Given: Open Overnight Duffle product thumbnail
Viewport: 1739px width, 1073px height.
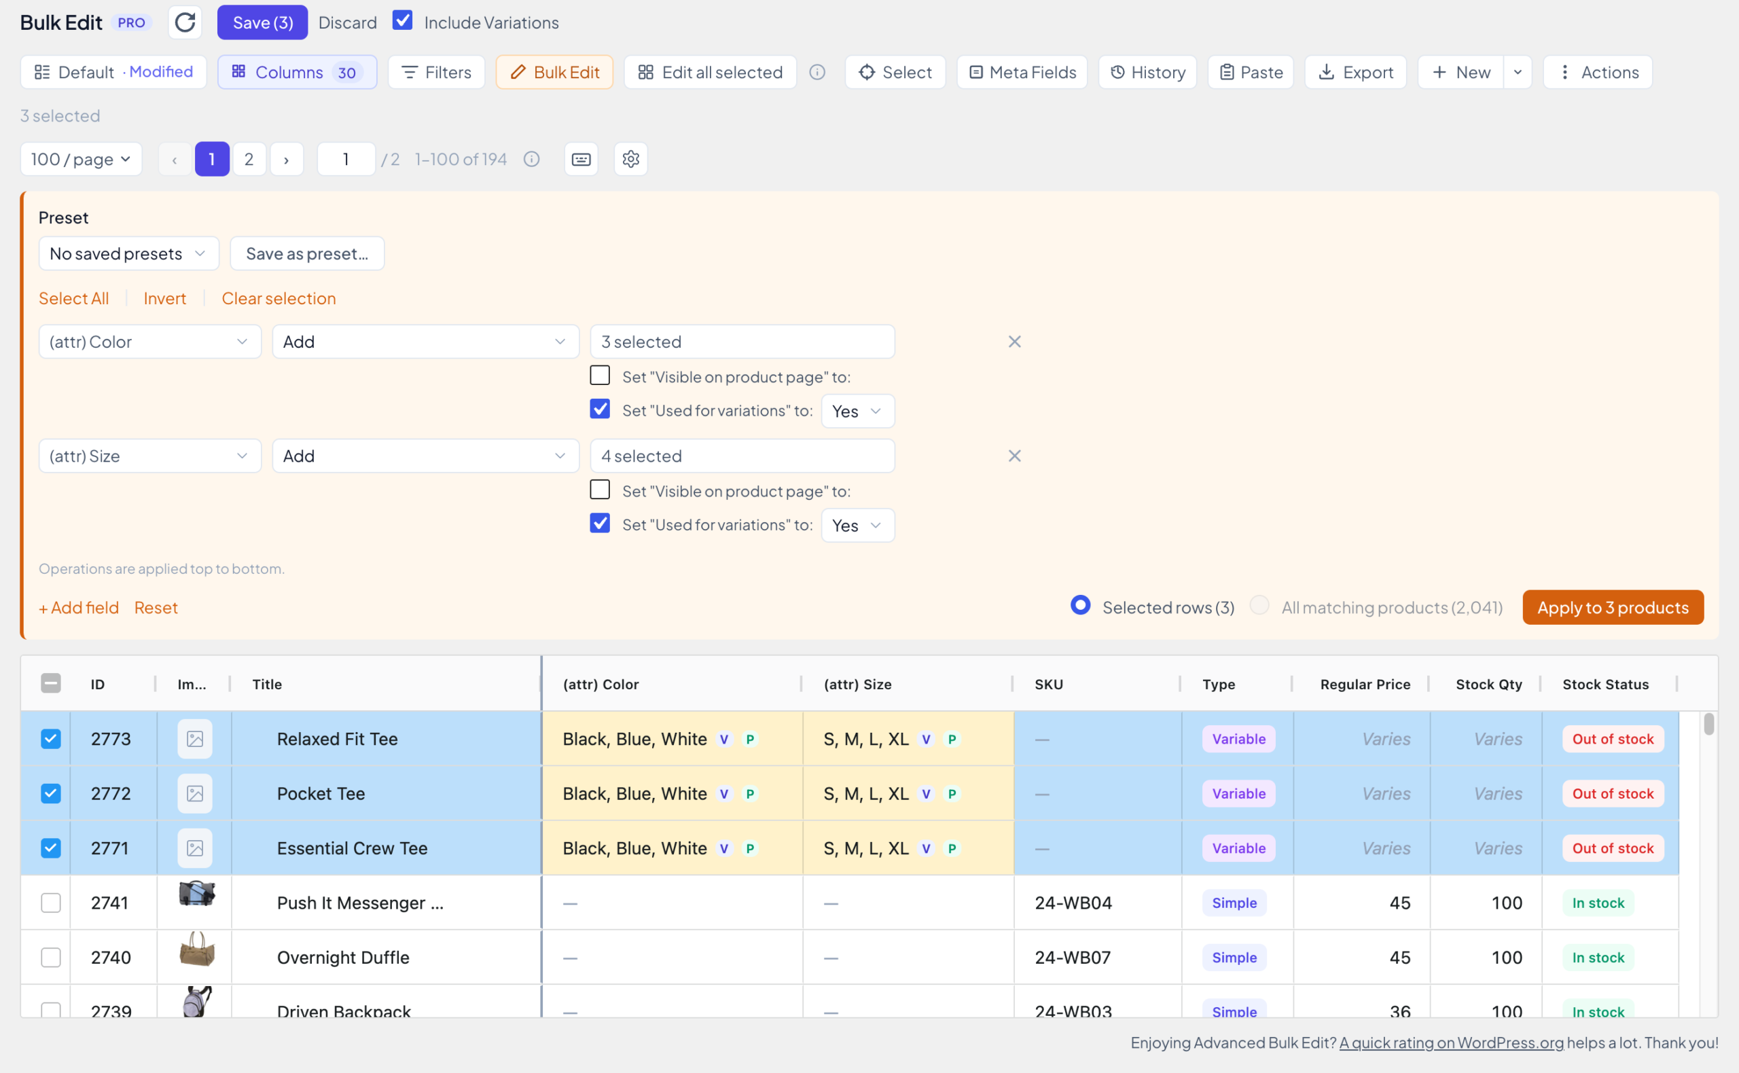Looking at the screenshot, I should point(196,949).
